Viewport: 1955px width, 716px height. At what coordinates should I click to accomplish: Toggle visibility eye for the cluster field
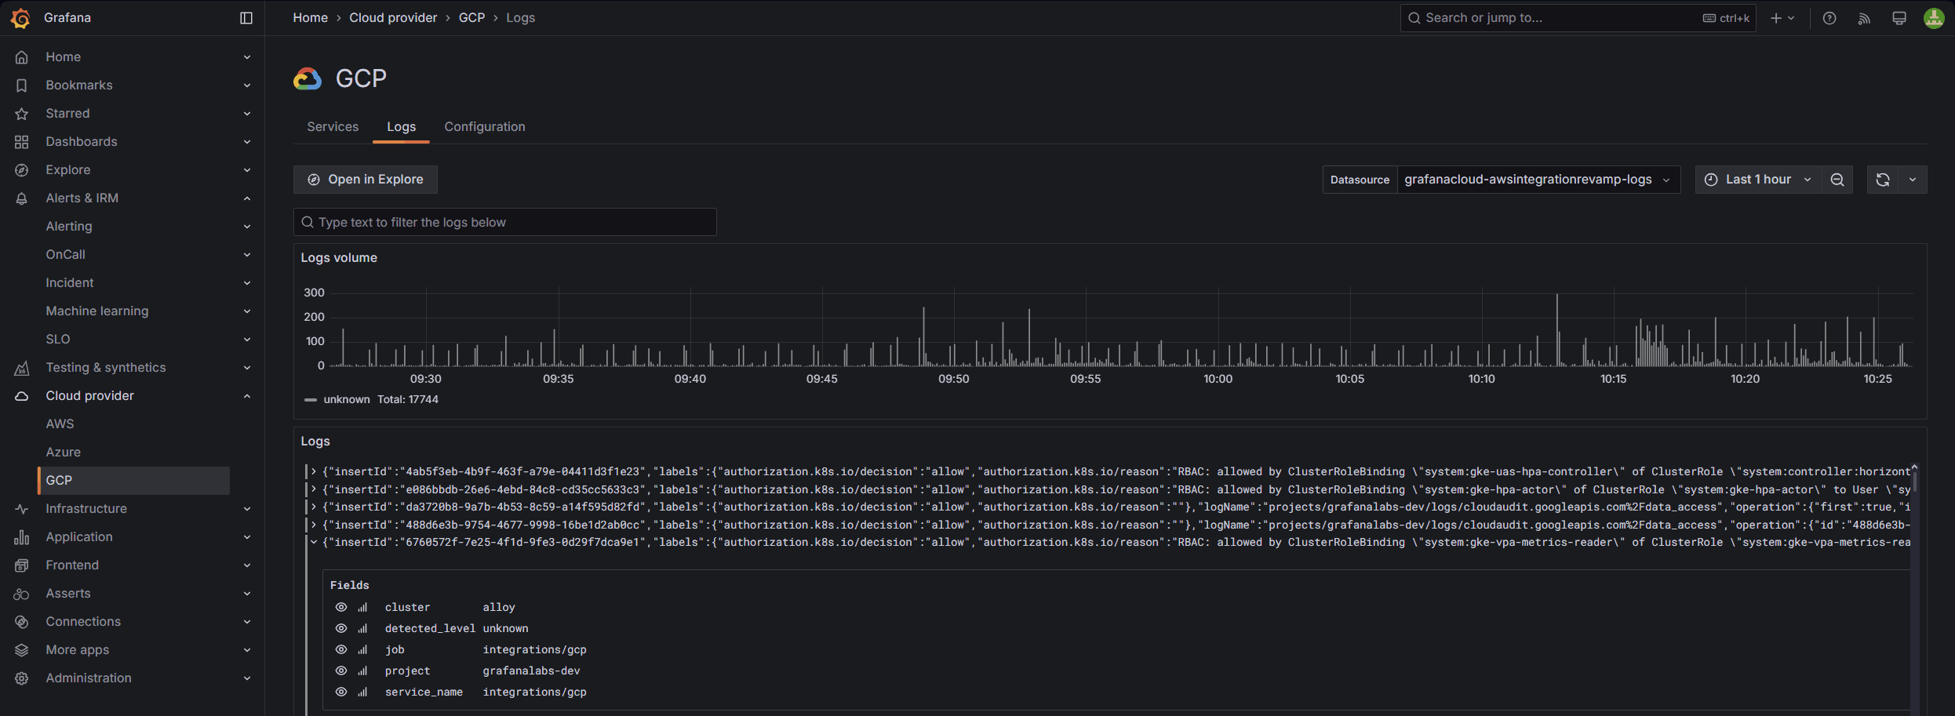(x=340, y=607)
